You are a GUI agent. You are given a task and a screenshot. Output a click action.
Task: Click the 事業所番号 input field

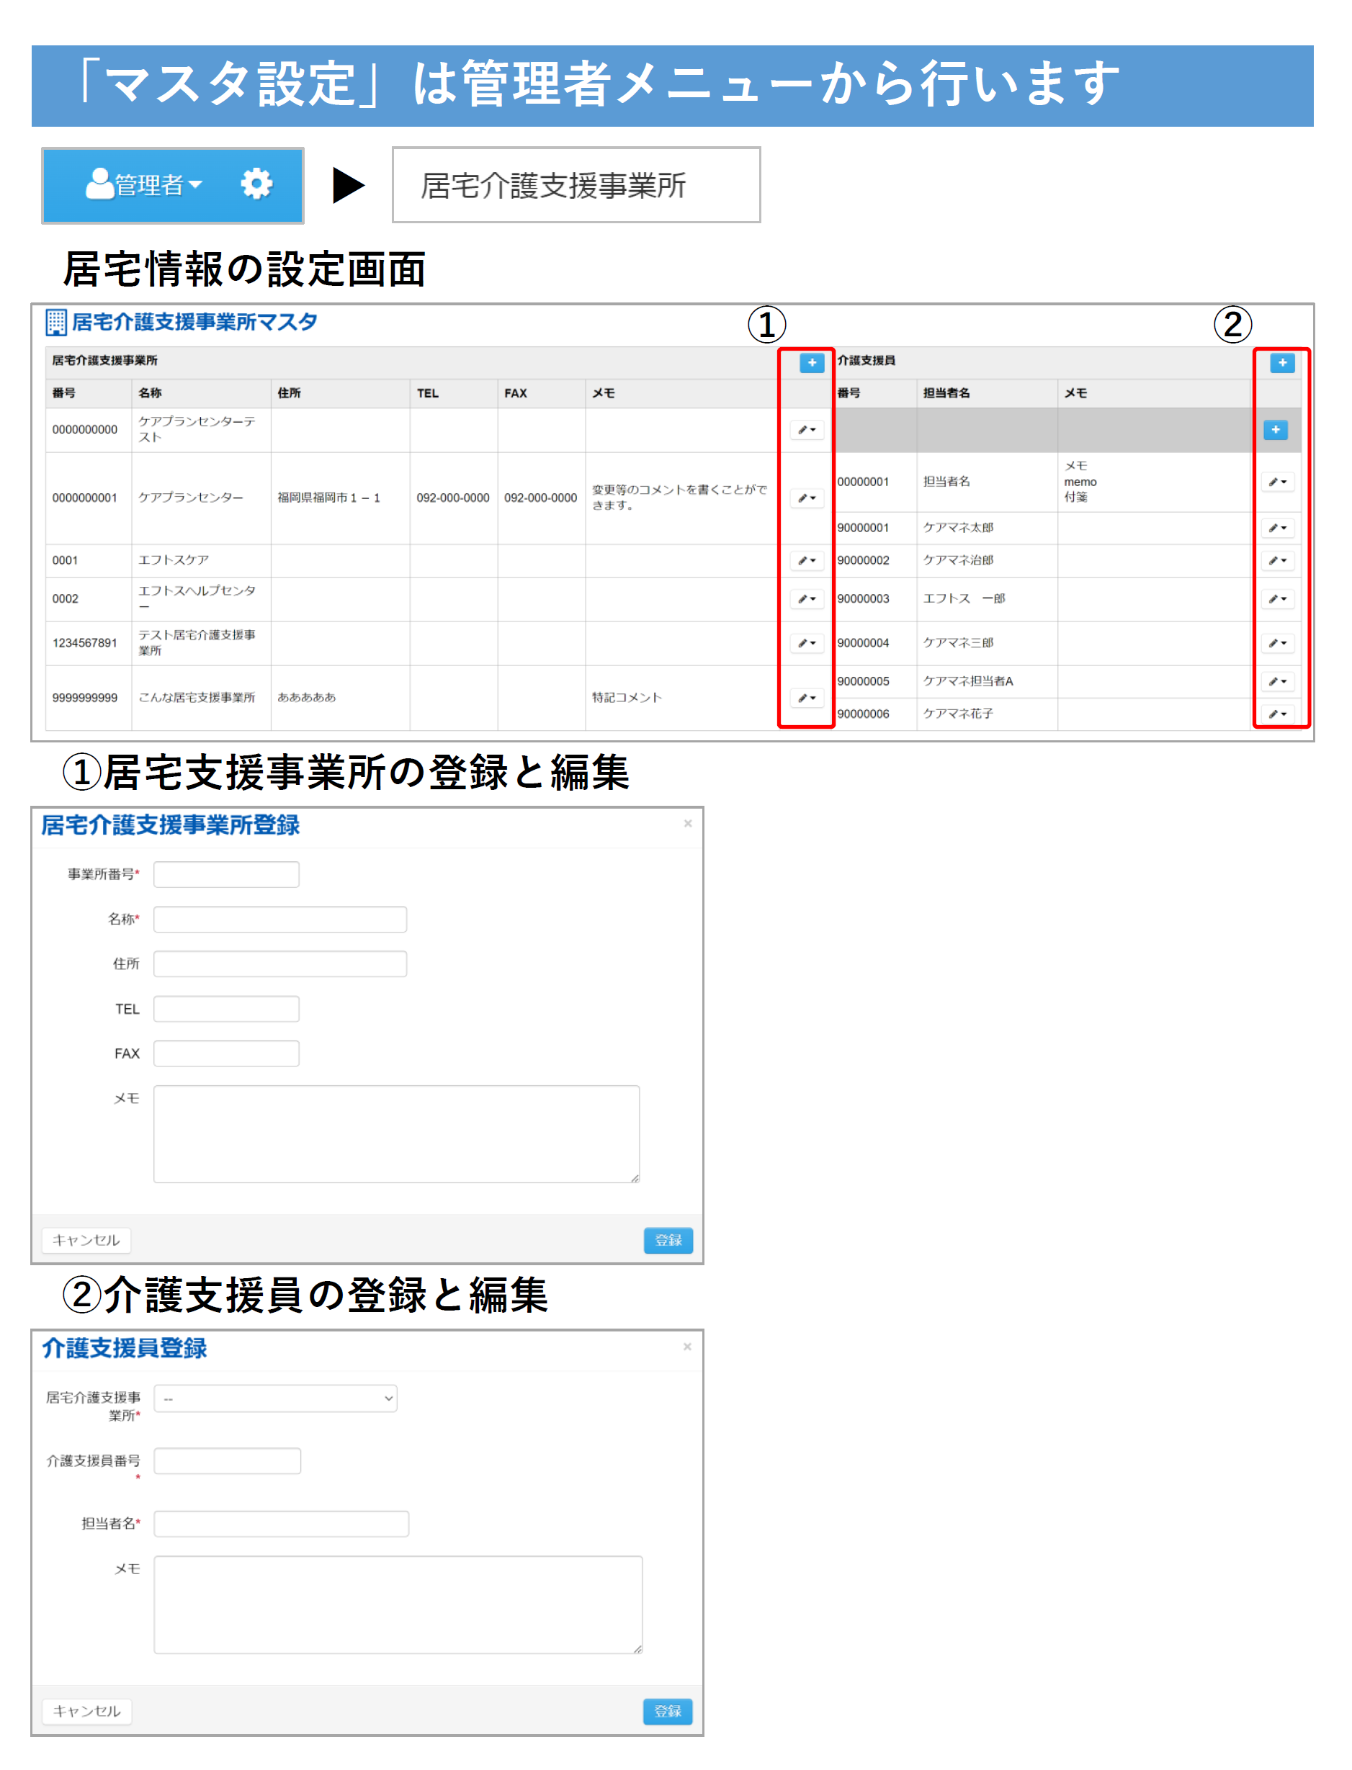[x=226, y=874]
